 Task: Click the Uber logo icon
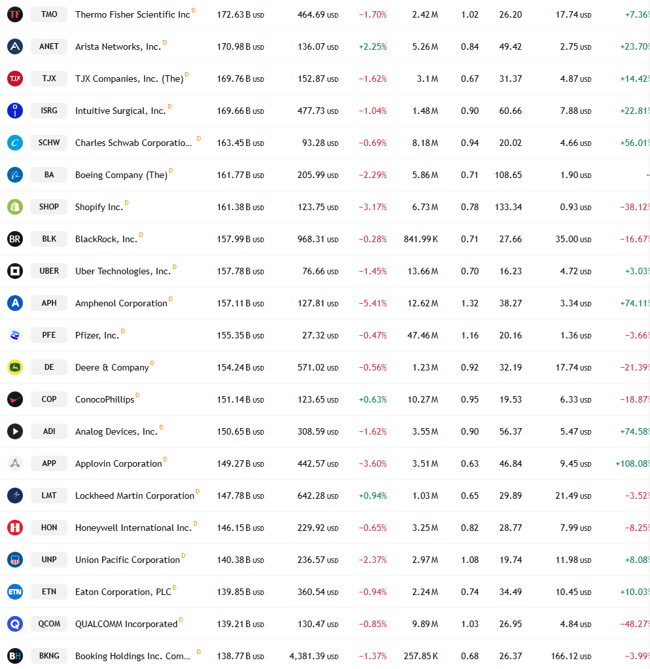click(15, 271)
